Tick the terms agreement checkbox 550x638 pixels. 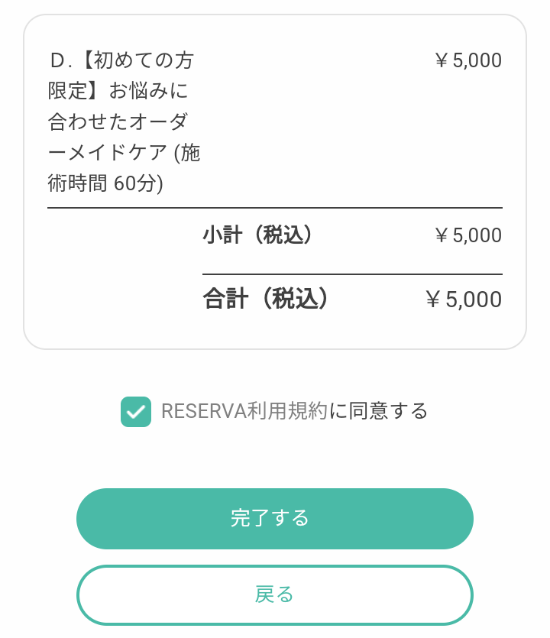point(136,412)
